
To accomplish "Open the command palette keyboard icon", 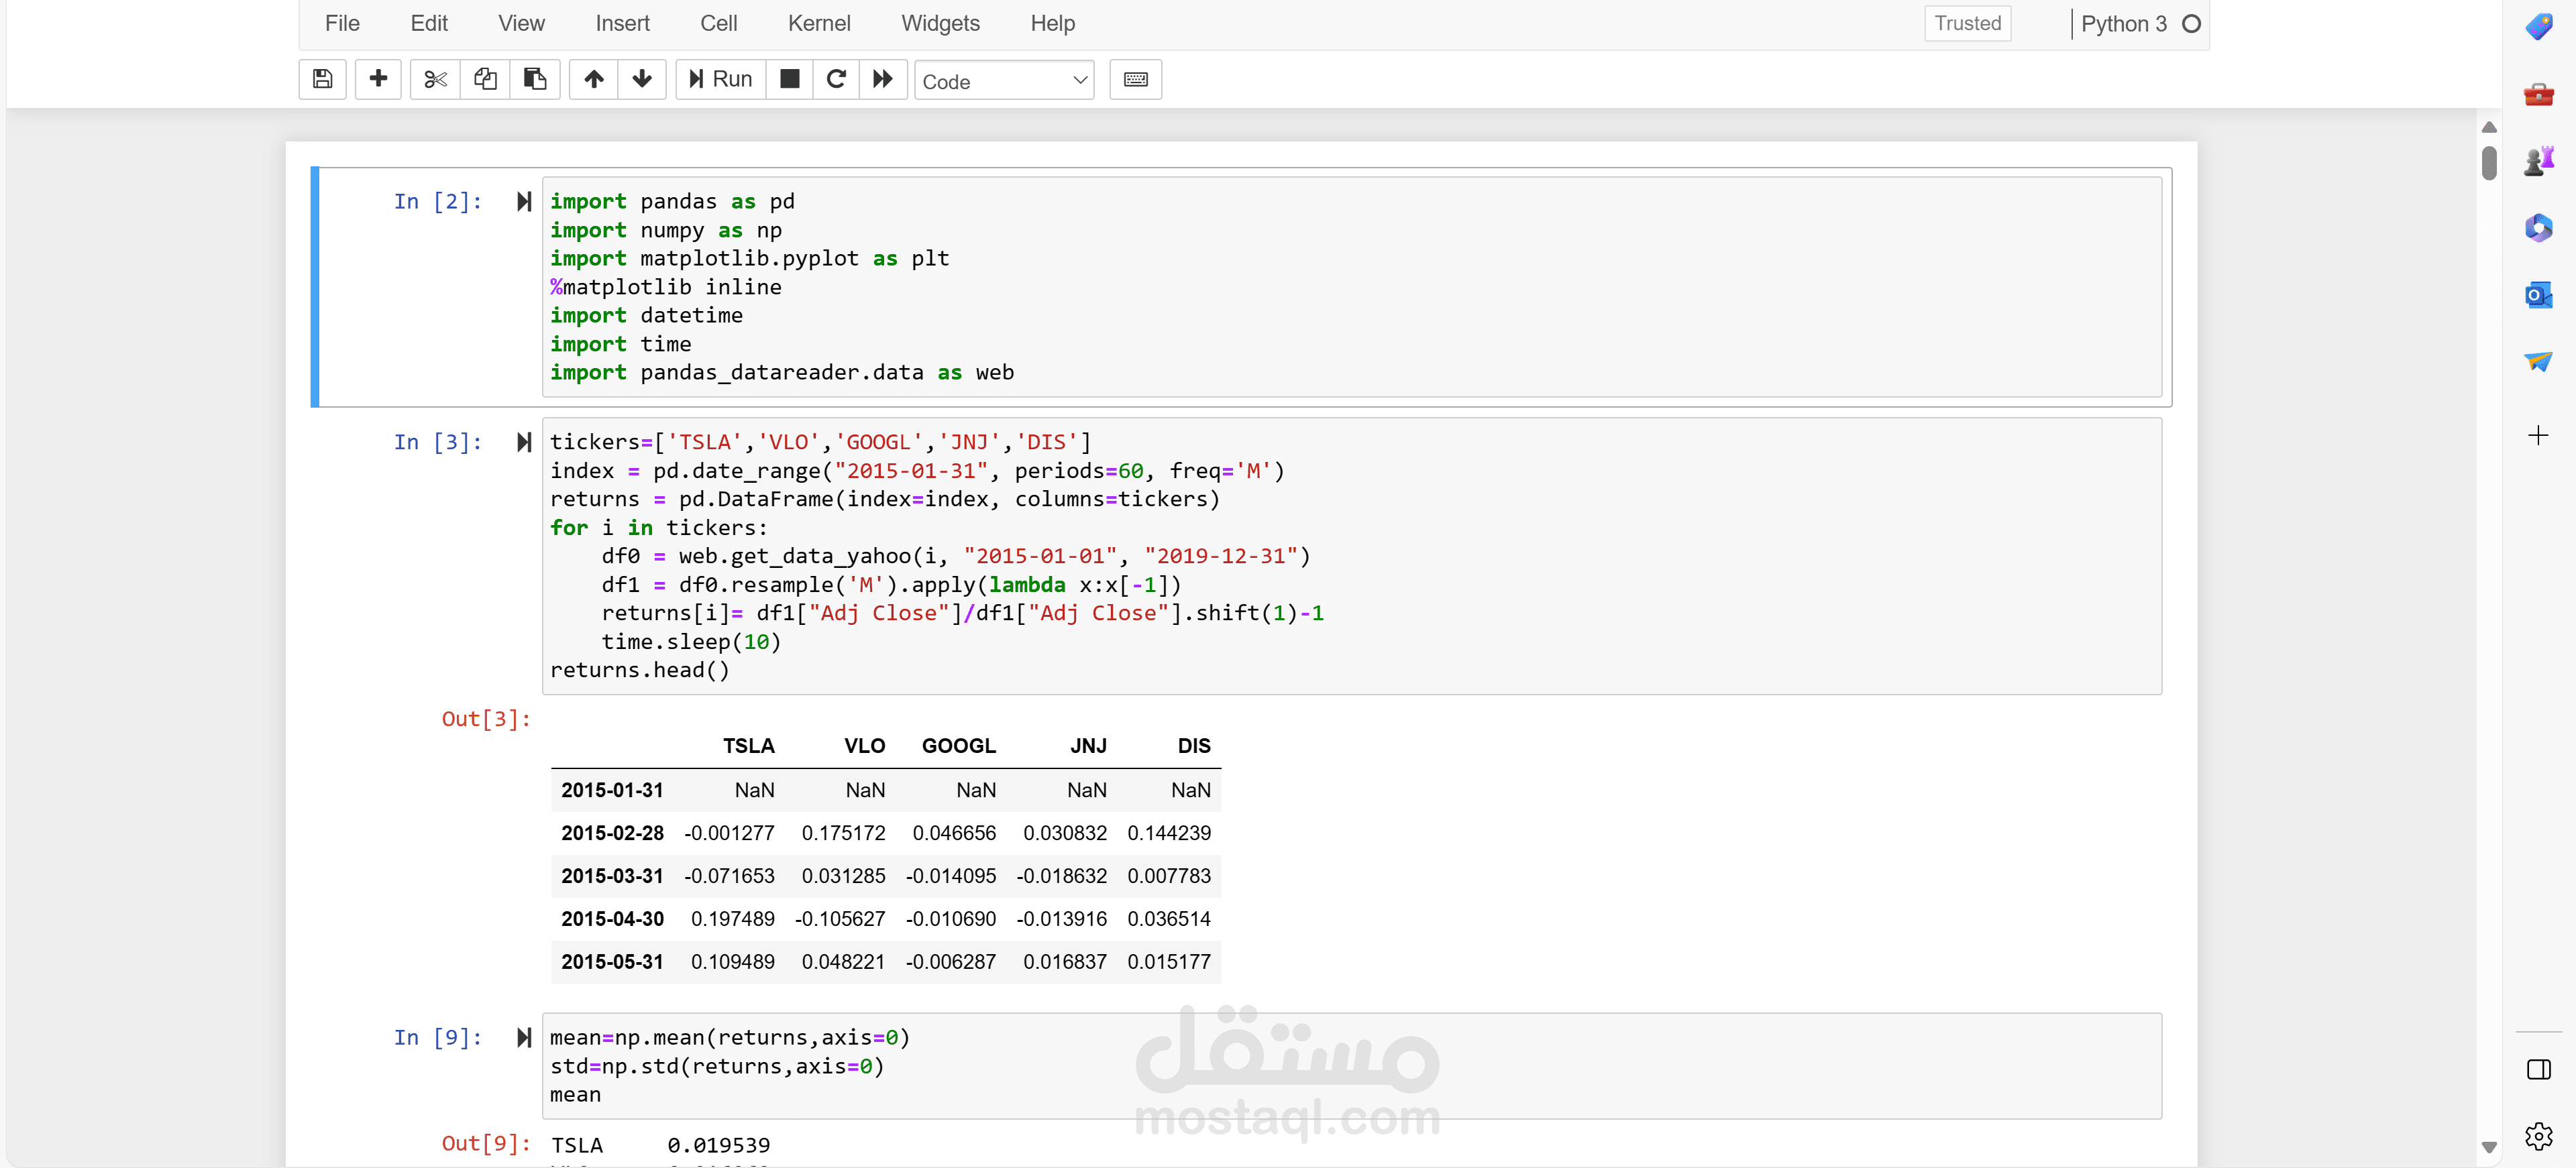I will (x=1136, y=79).
